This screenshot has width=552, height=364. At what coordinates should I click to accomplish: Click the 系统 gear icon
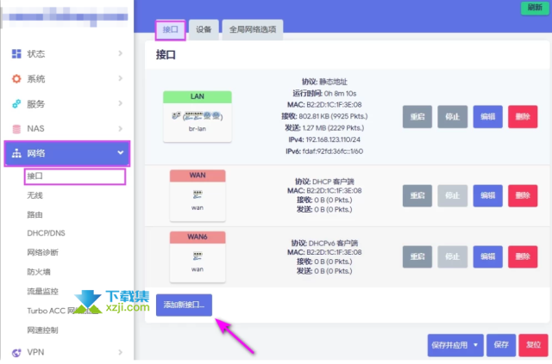coord(16,78)
